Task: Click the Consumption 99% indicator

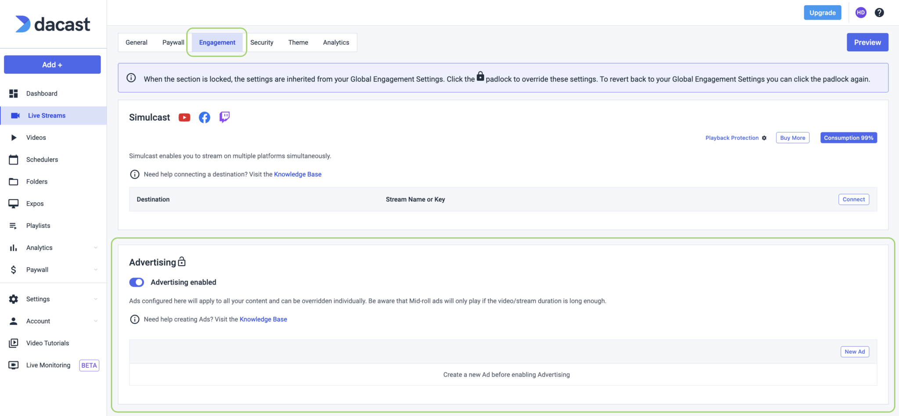Action: 848,138
